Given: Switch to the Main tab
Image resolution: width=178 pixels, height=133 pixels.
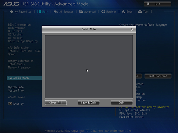Looking at the screenshot, I should tap(43, 12).
